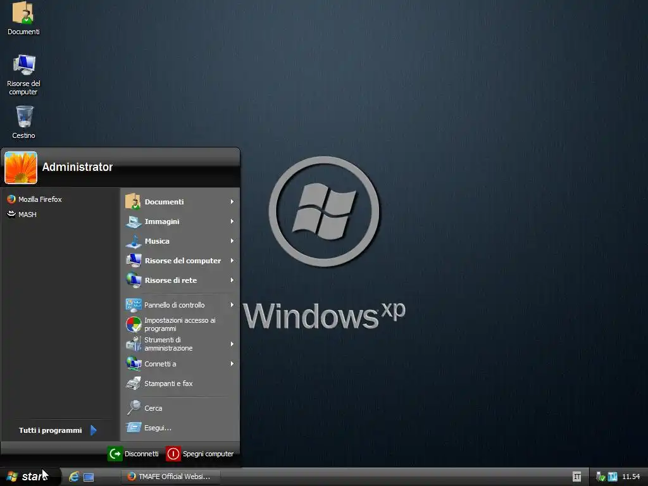Click the Pannello di controllo icon
Image resolution: width=648 pixels, height=486 pixels.
point(133,305)
